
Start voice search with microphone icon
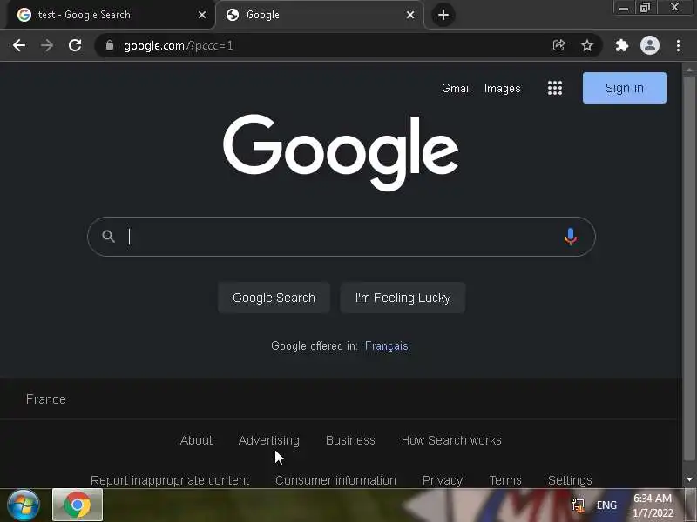tap(571, 237)
